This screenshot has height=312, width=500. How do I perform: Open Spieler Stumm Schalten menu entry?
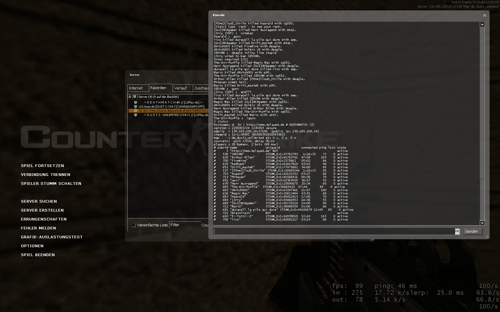[51, 184]
